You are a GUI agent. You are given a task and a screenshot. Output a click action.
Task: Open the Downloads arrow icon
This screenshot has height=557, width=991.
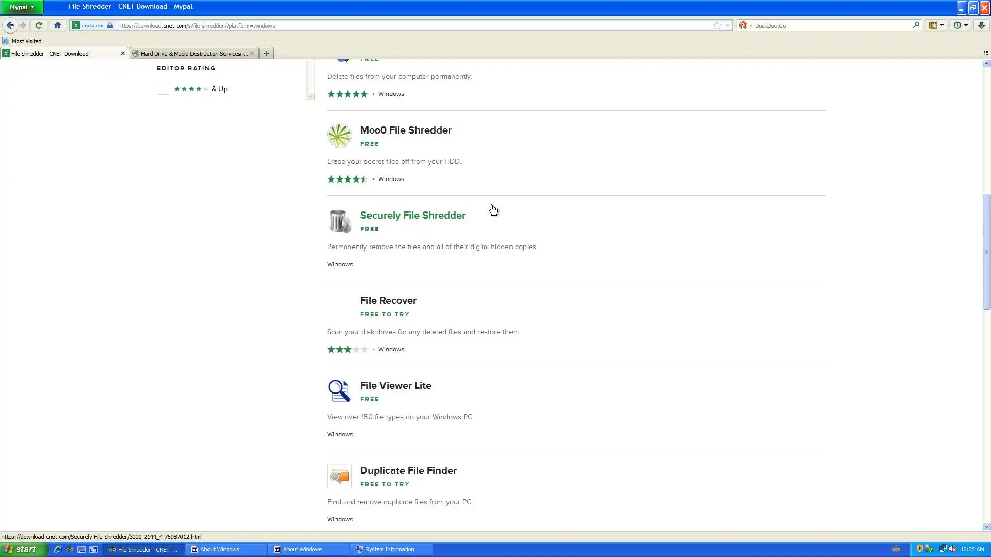[x=981, y=25]
